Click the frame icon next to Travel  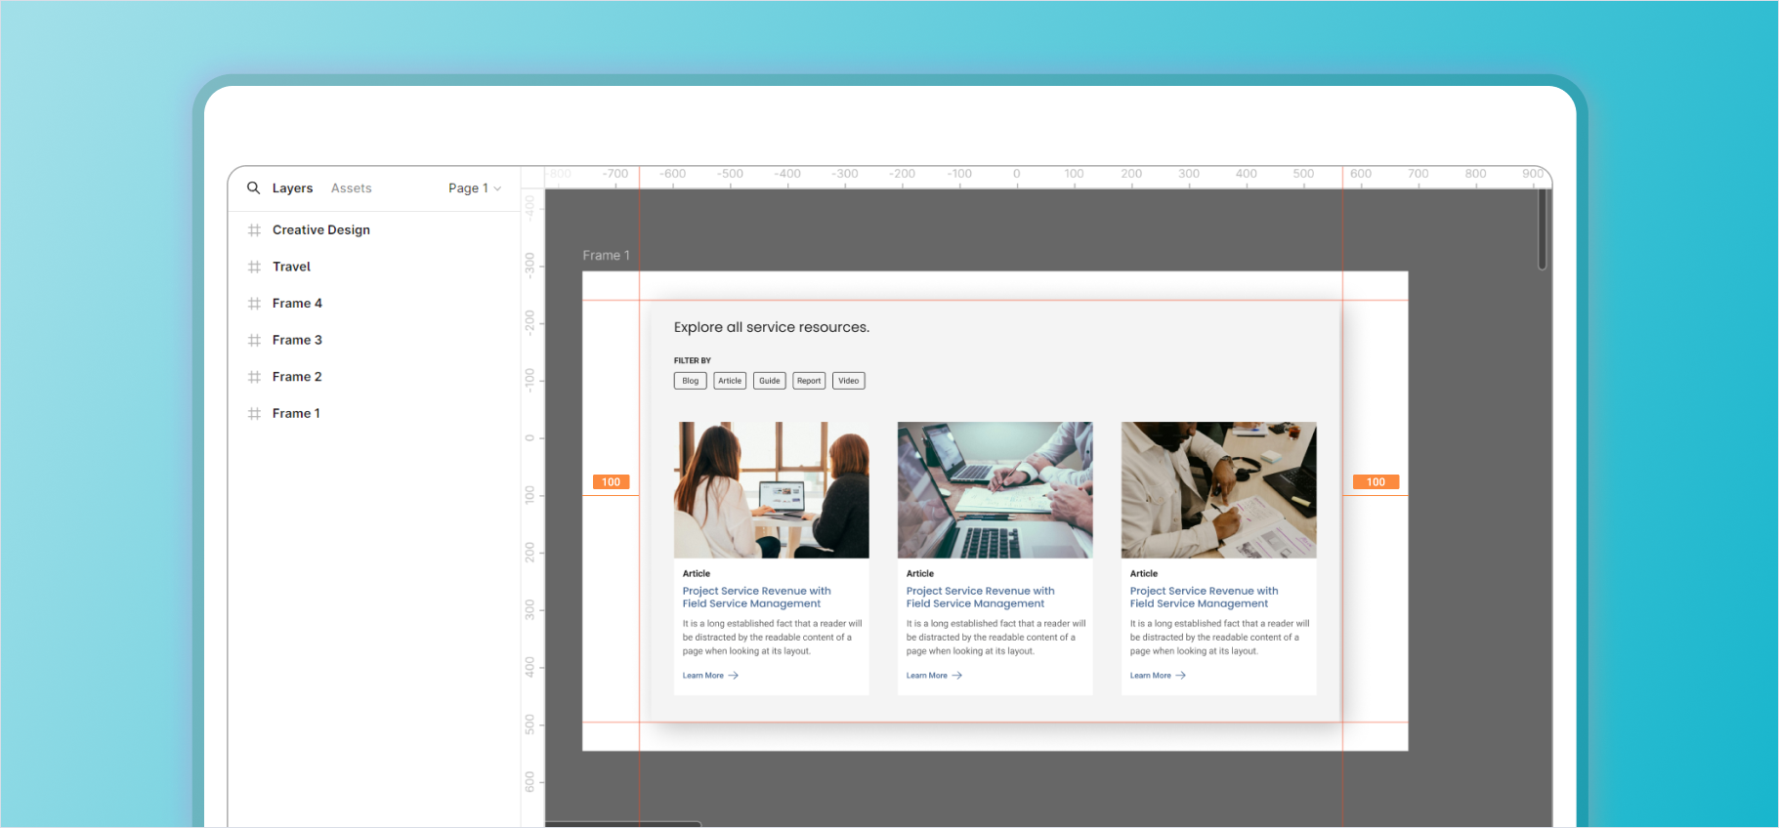(x=254, y=267)
